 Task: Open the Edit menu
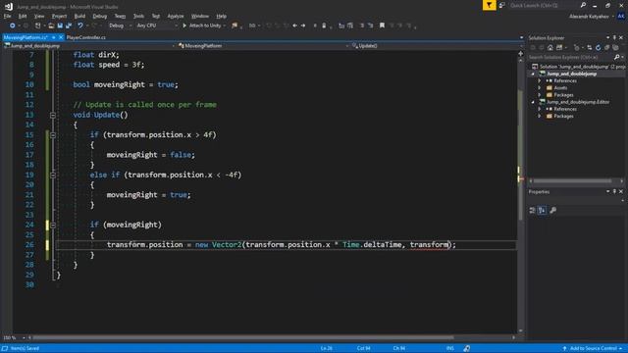[23, 16]
